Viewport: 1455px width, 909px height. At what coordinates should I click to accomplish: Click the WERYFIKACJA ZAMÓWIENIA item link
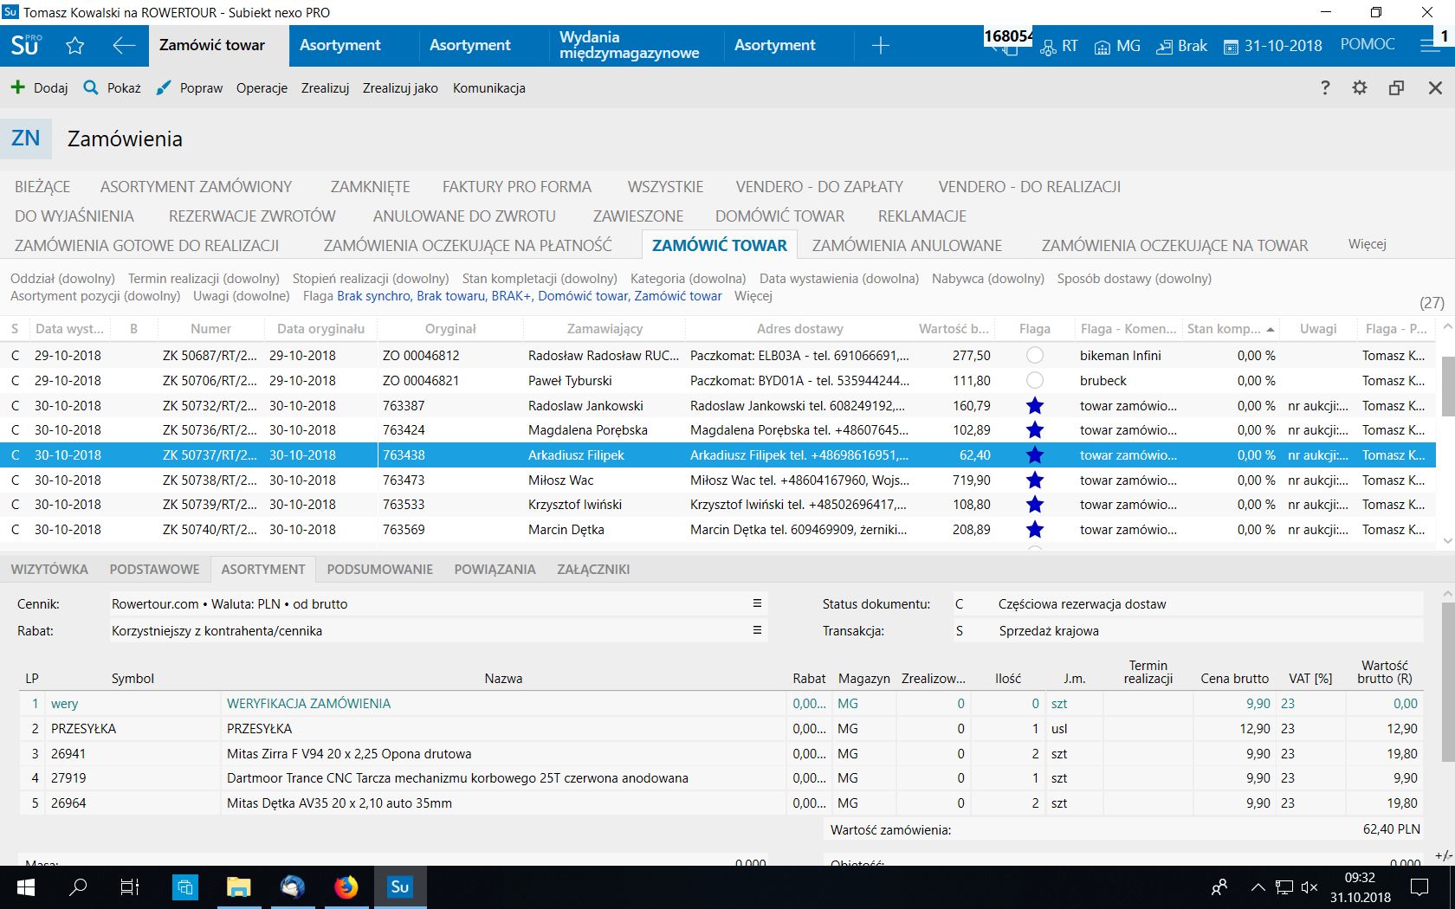308,704
